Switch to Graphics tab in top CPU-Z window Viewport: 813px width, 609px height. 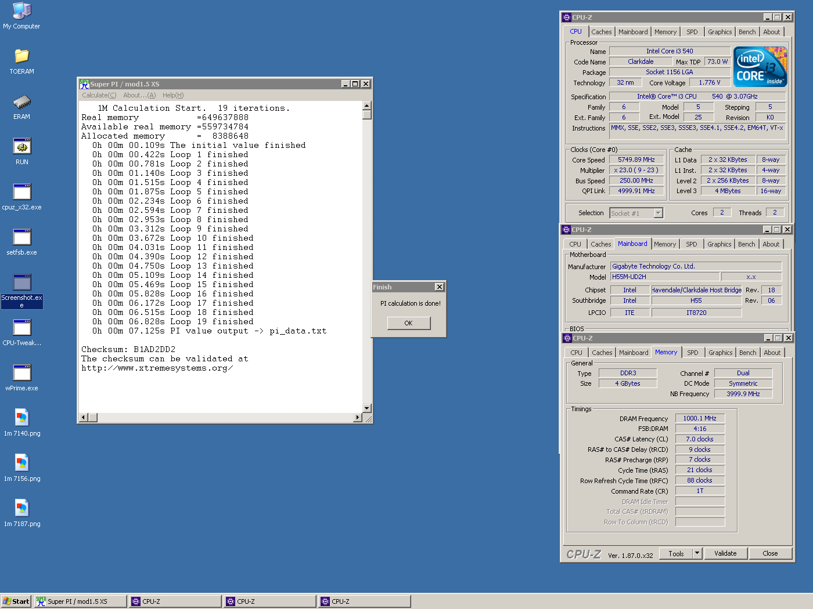[x=720, y=32]
